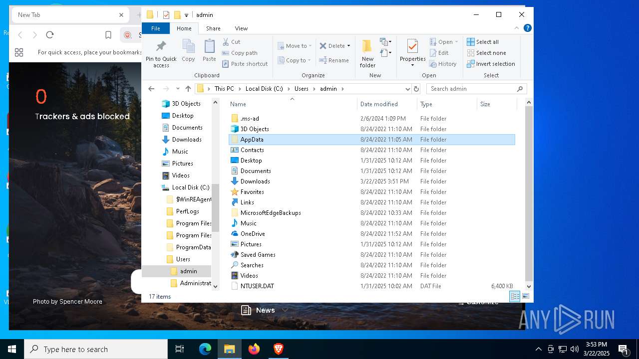Image resolution: width=639 pixels, height=359 pixels.
Task: Select the AppData folder
Action: click(371, 140)
